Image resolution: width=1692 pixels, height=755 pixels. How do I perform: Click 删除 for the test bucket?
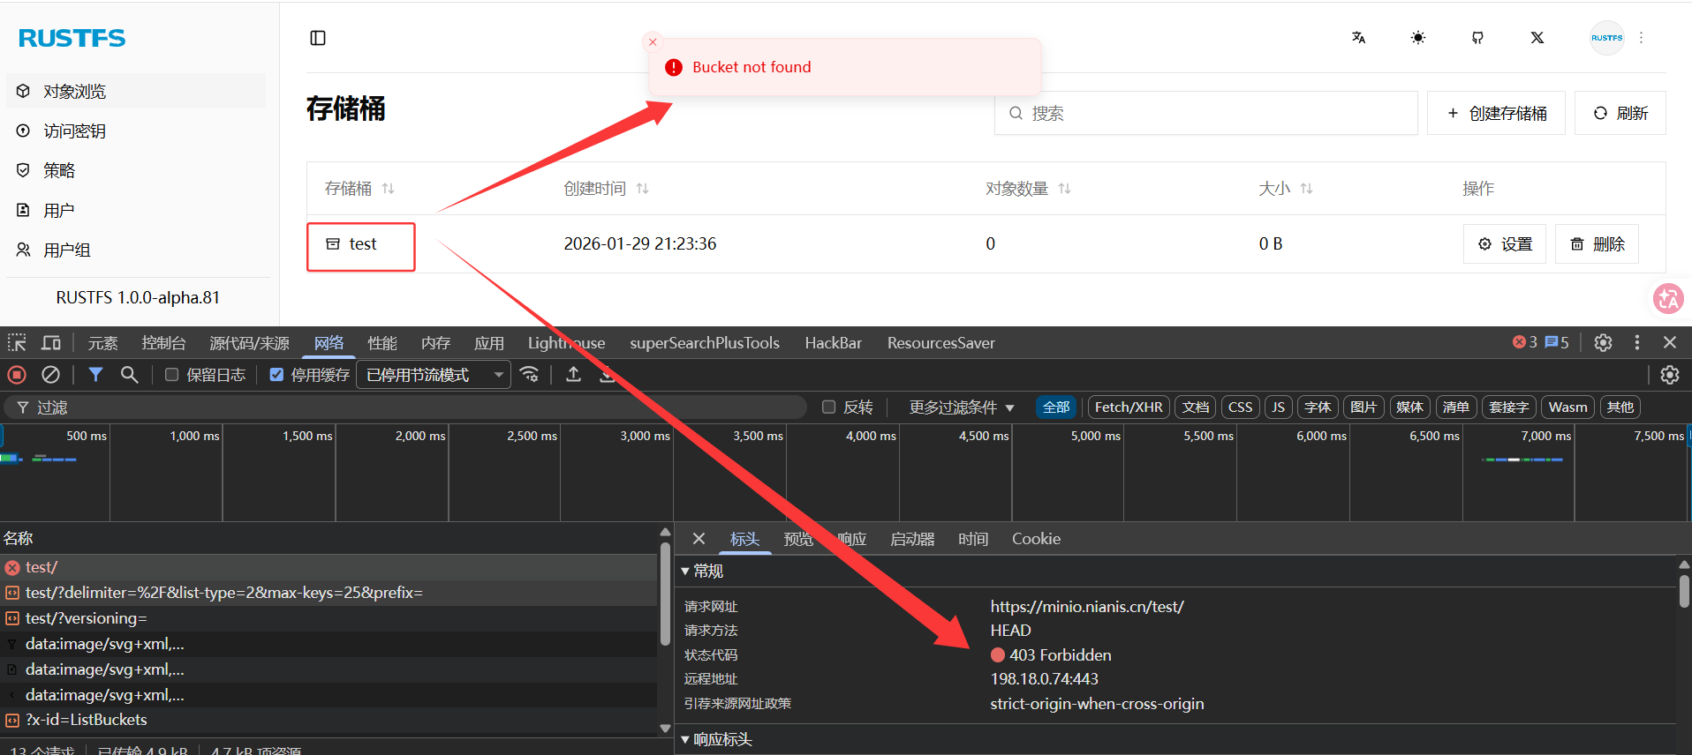(1597, 244)
